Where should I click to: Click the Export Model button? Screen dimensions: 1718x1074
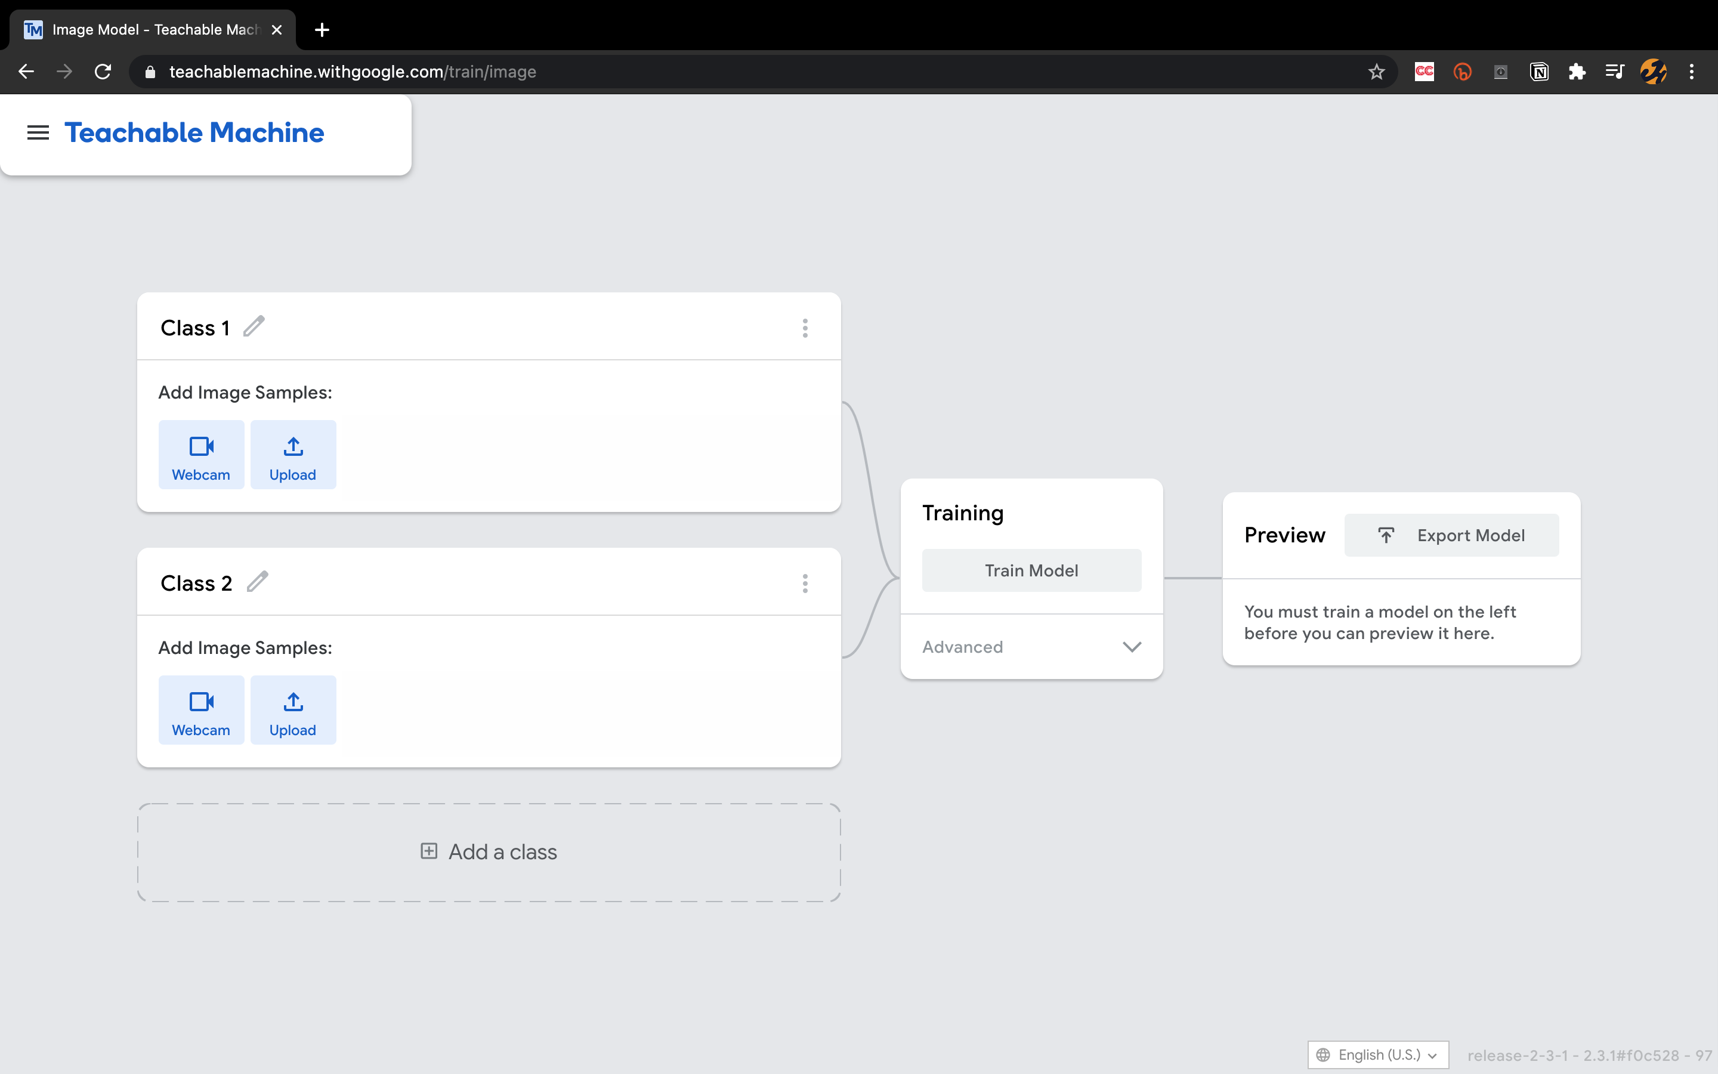tap(1451, 536)
